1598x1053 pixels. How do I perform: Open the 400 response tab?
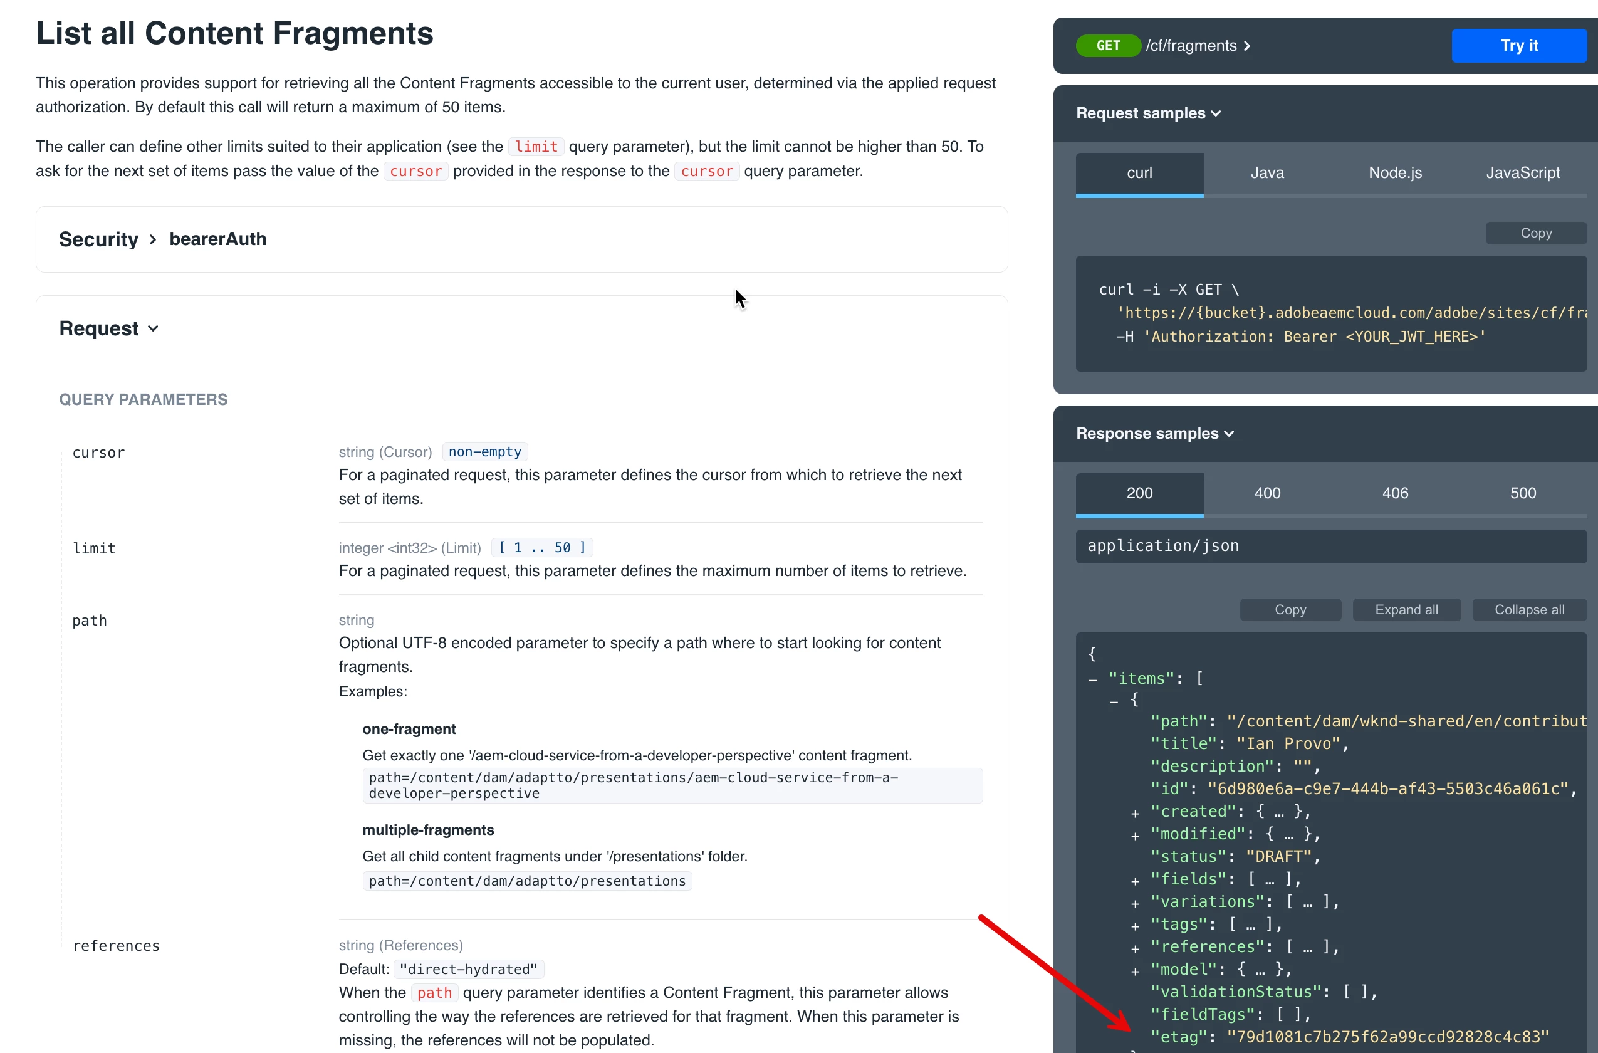[1267, 494]
